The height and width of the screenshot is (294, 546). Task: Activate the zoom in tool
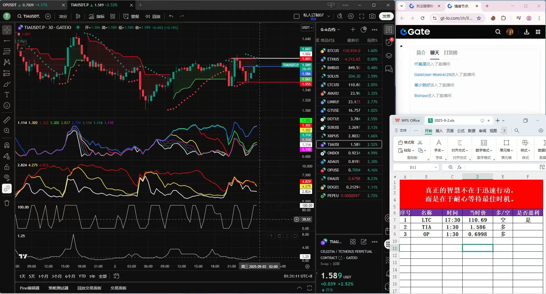(x=7, y=131)
